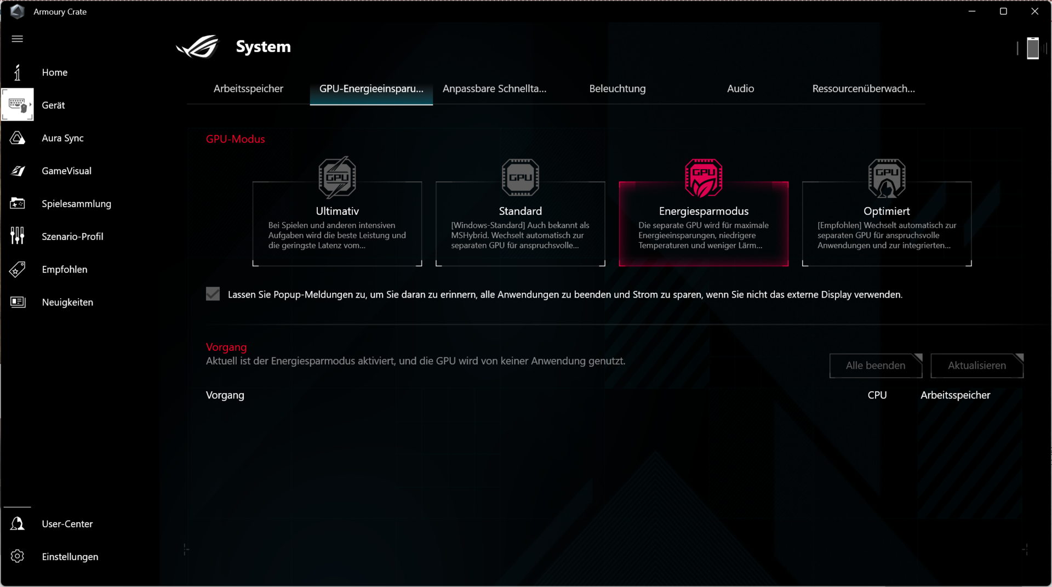Switch to the Arbeitsspeicher tab
1052x587 pixels.
pos(248,89)
